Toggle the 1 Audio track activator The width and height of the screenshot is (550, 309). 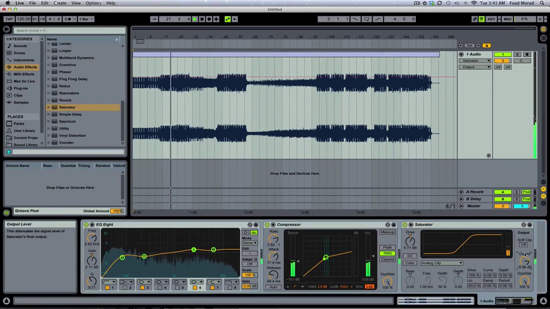(x=502, y=55)
